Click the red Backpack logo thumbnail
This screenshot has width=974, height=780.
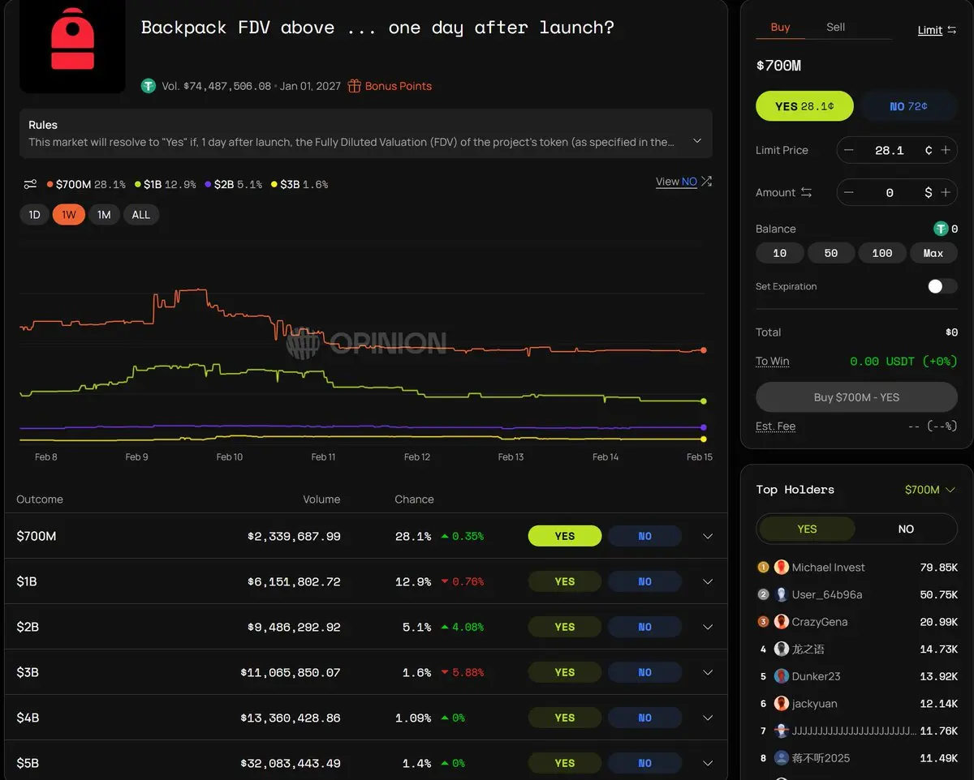(72, 45)
